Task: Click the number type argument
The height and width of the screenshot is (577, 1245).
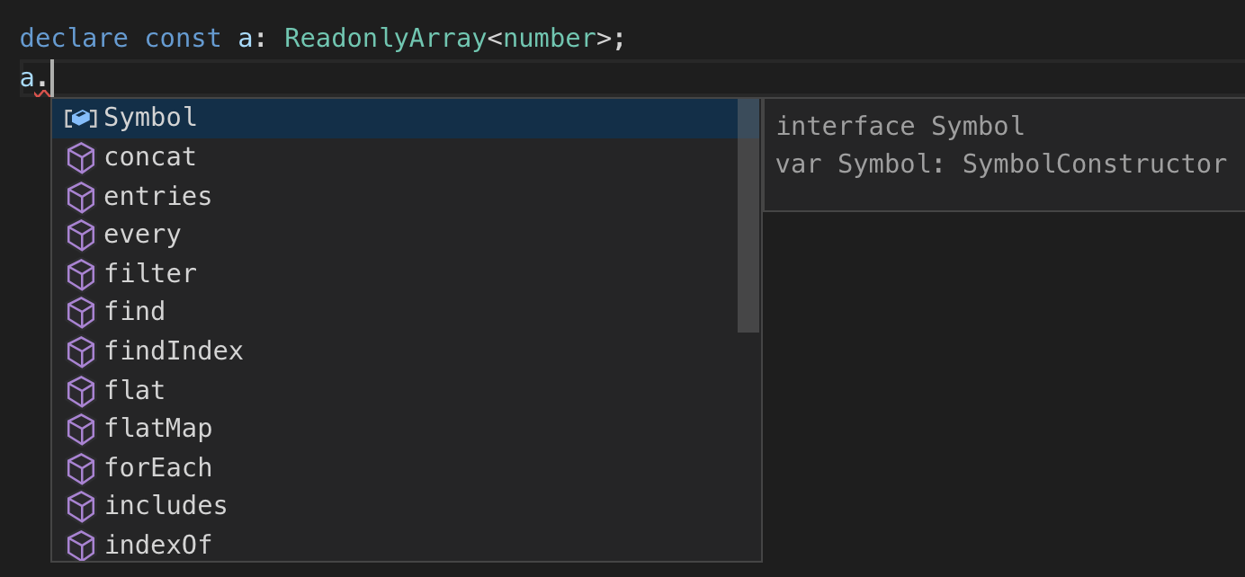Action: point(549,39)
